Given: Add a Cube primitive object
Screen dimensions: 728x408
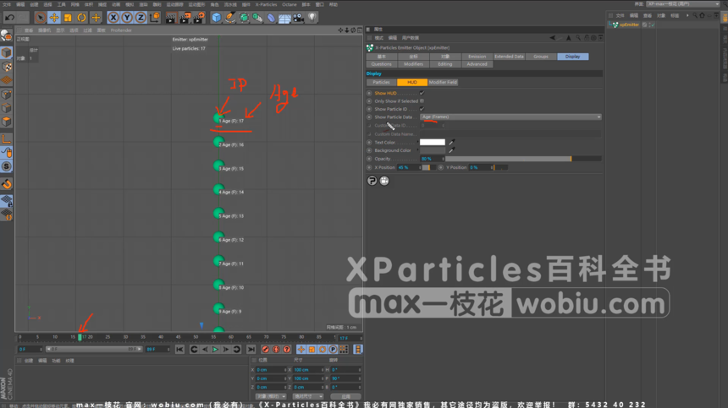Looking at the screenshot, I should 217,18.
